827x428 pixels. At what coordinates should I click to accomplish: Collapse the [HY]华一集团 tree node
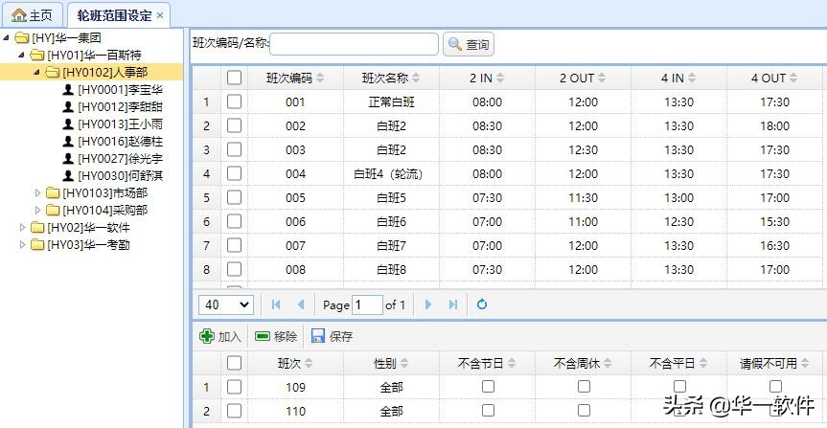(6, 37)
